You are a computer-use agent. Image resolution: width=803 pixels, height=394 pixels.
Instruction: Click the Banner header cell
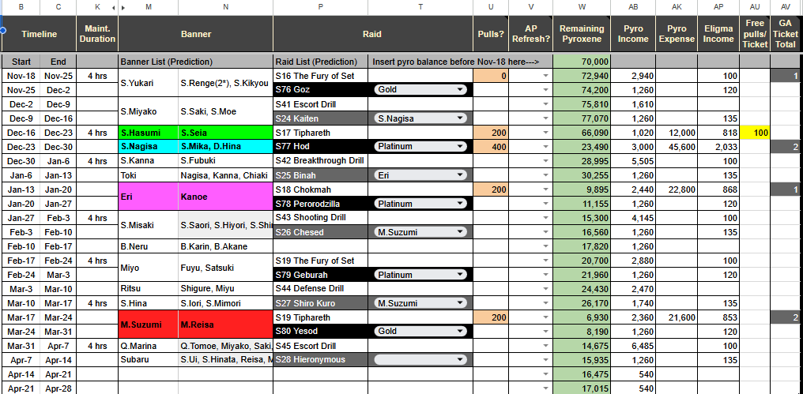pos(196,34)
